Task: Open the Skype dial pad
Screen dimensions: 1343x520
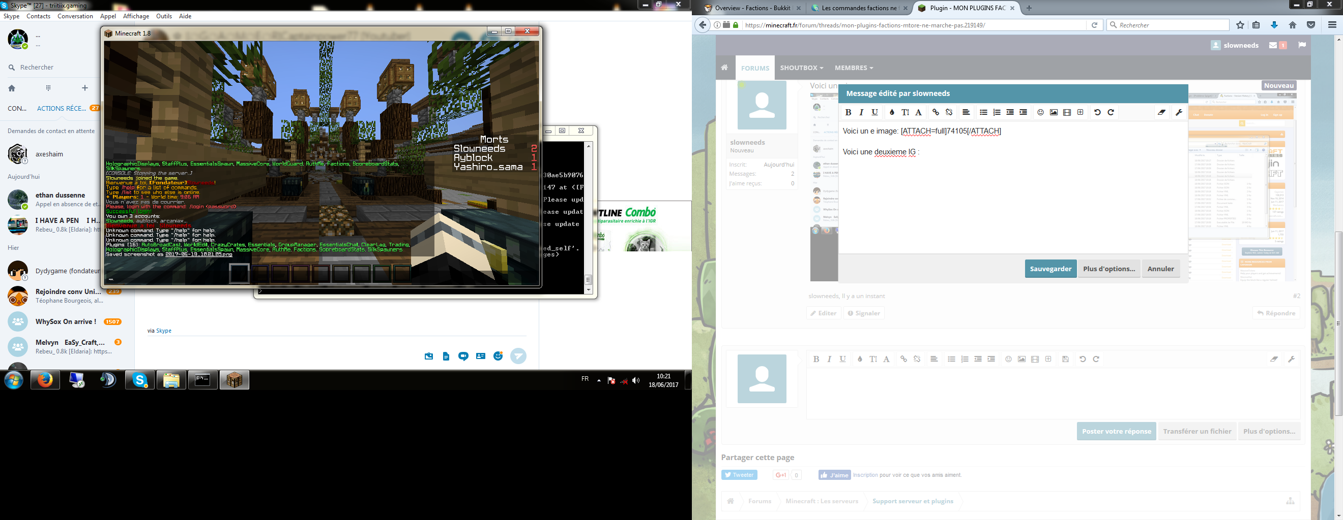Action: pyautogui.click(x=48, y=88)
